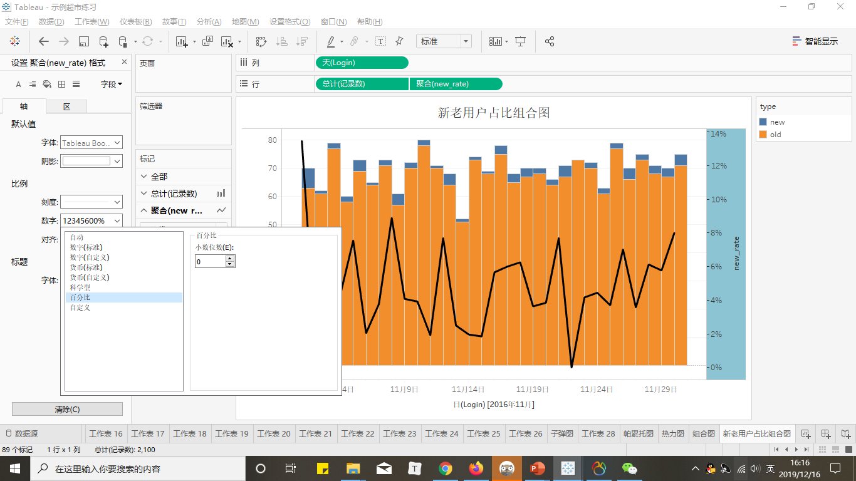The image size is (856, 481).
Task: Click the fix axes pin icon
Action: click(399, 41)
